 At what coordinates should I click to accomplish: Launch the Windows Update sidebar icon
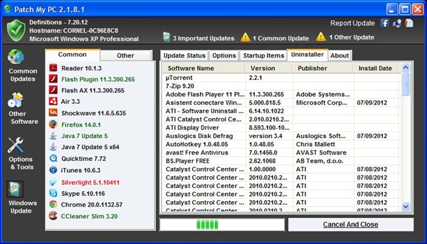(x=15, y=189)
